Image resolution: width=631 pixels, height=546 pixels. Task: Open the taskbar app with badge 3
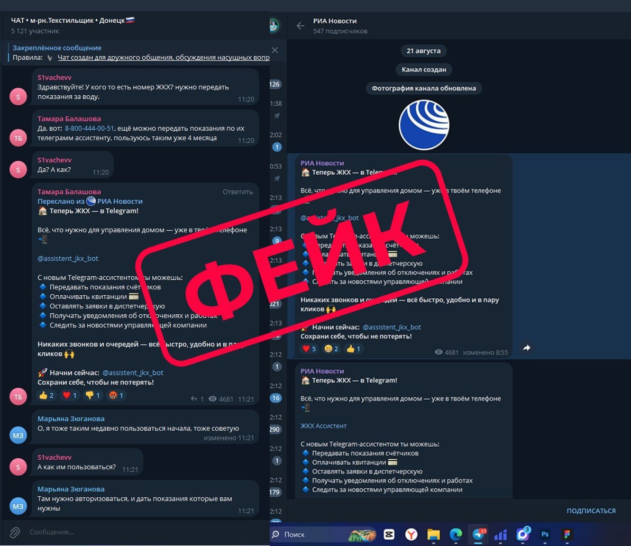pyautogui.click(x=523, y=534)
